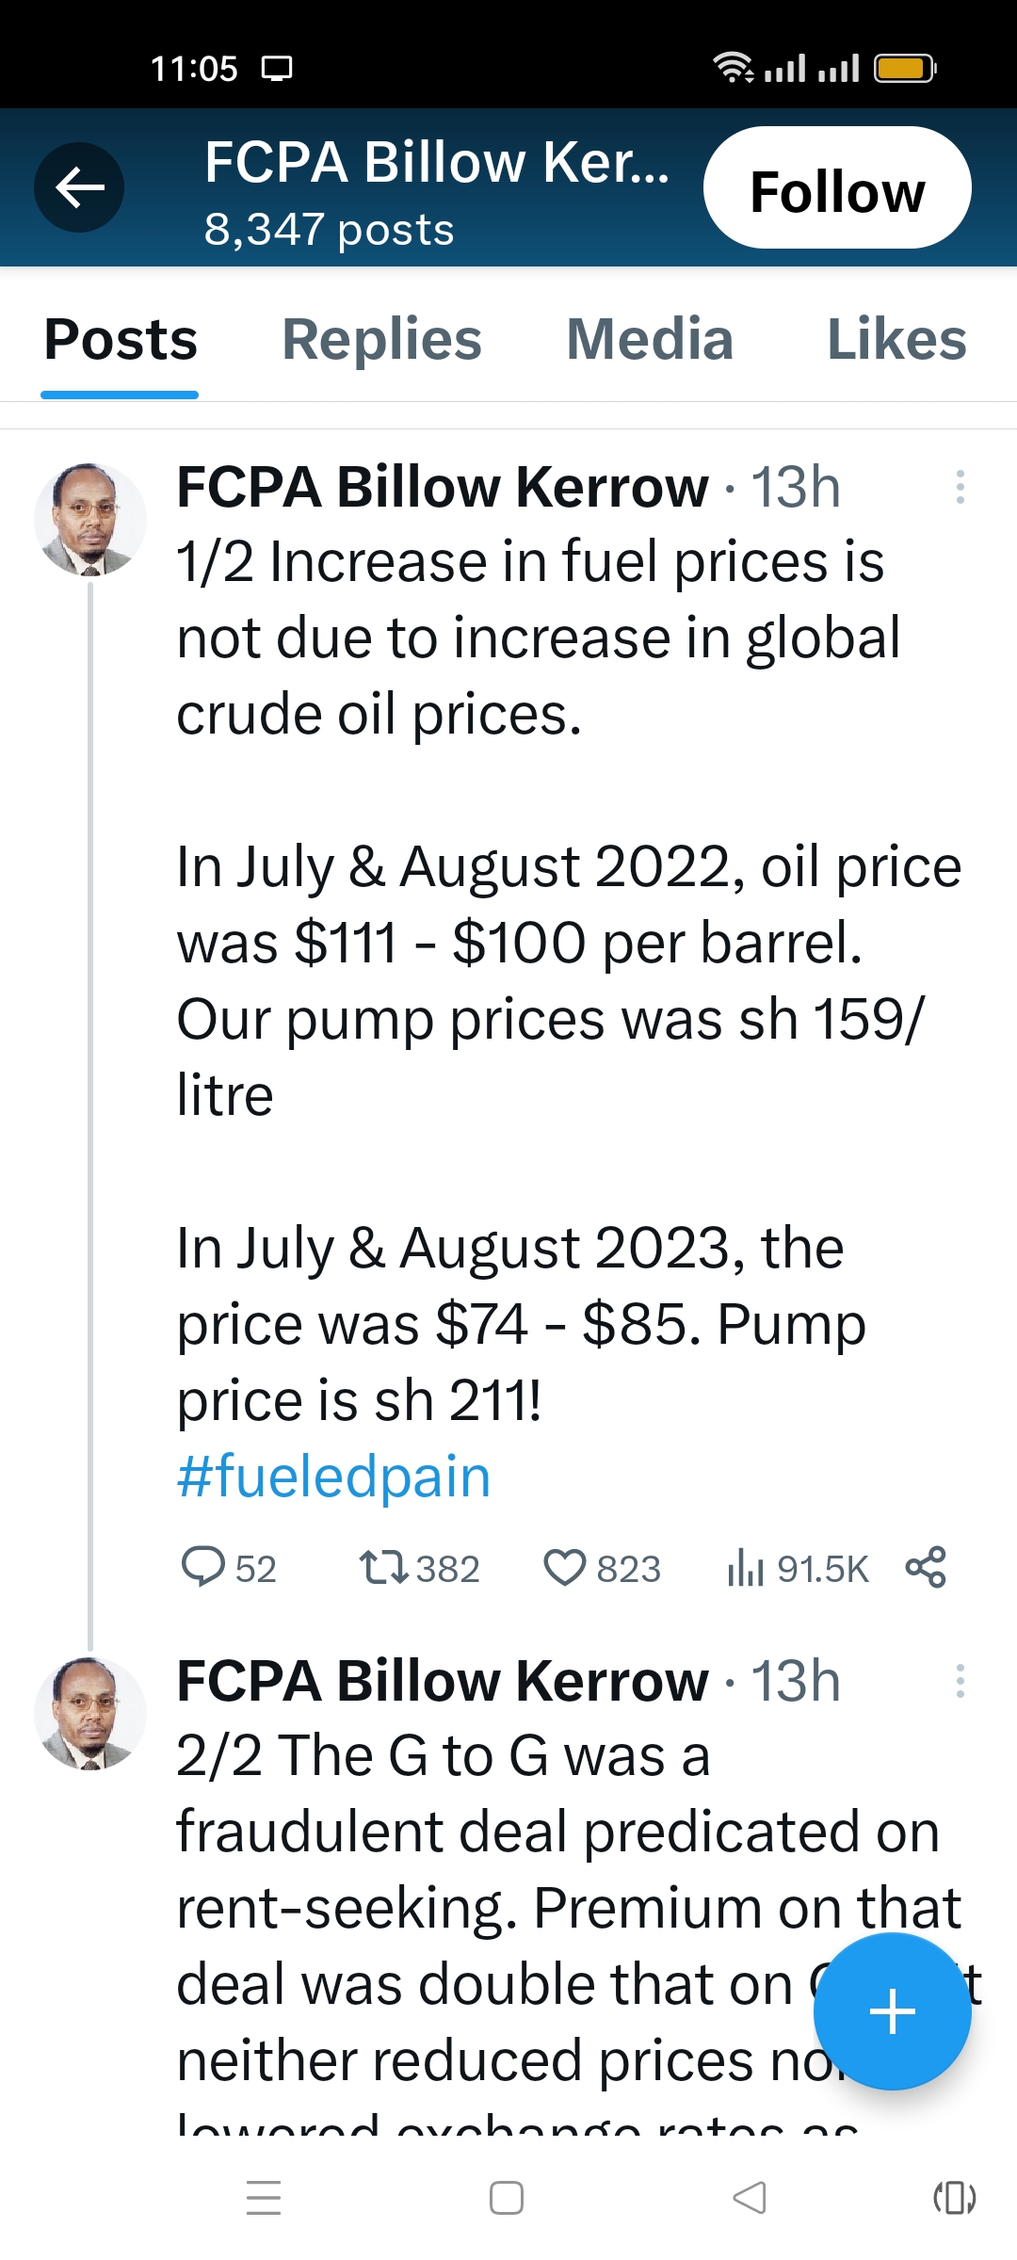The width and height of the screenshot is (1017, 2260).
Task: Tap the back arrow icon
Action: pos(79,187)
